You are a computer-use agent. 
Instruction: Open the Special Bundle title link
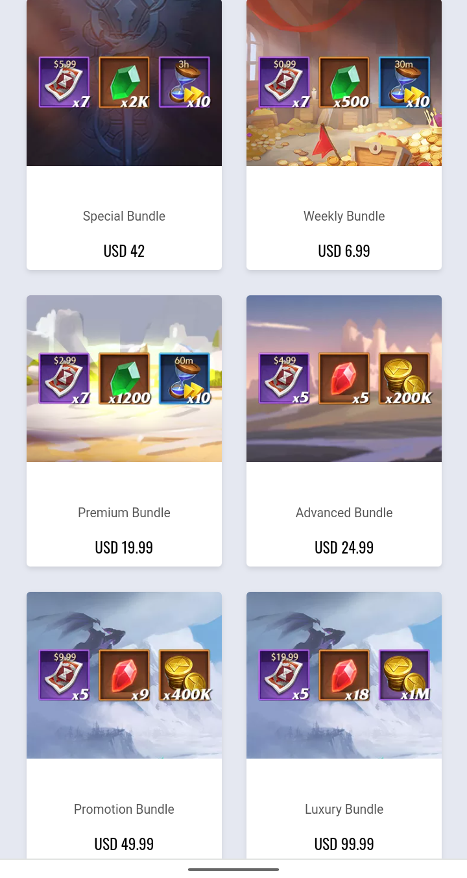124,216
